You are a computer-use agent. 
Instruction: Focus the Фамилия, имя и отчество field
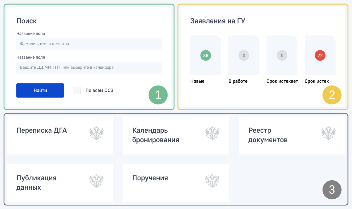[x=89, y=44]
